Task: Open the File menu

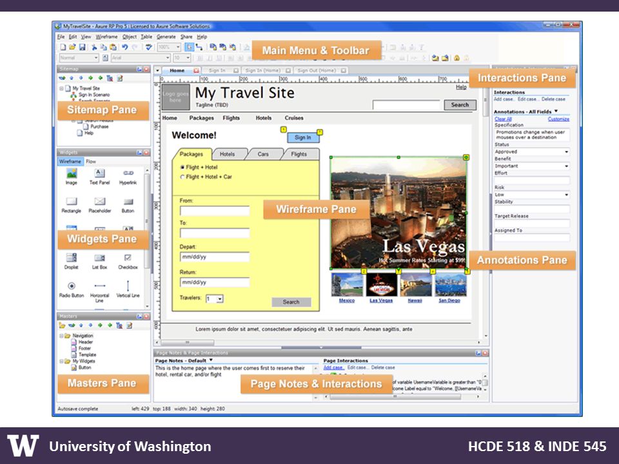Action: tap(61, 37)
